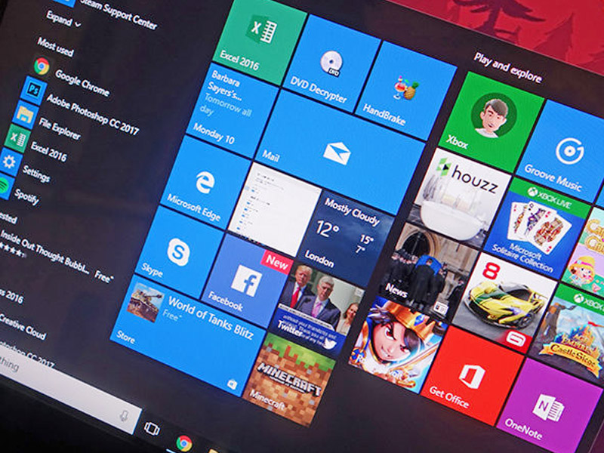
Task: Open the Mail tile
Action: [340, 153]
